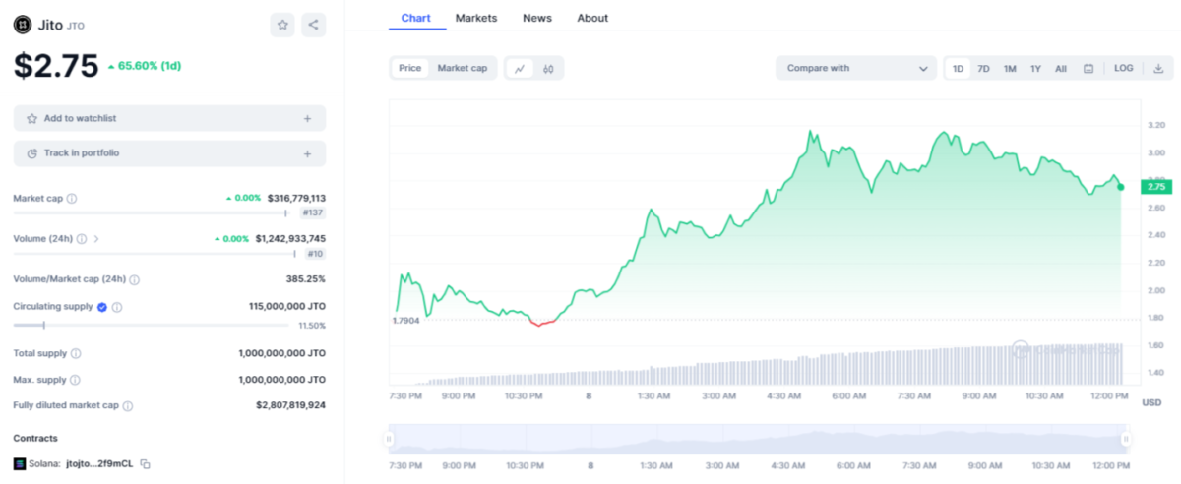
Task: Select the Market cap chart toggle
Action: 463,68
